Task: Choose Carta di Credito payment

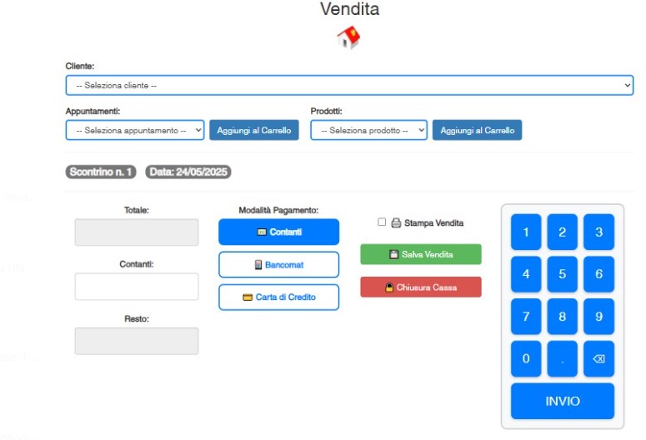Action: [x=278, y=297]
